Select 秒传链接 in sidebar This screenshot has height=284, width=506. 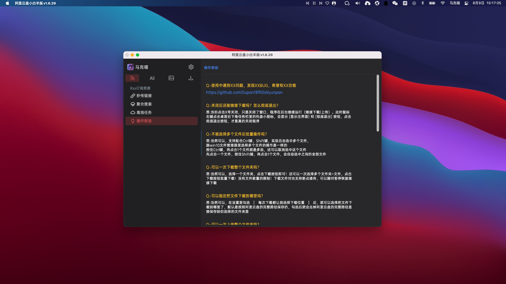pos(144,96)
